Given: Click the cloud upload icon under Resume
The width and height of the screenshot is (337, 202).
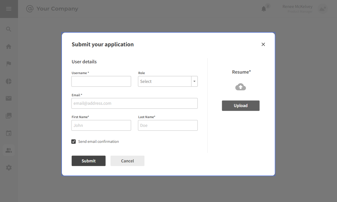Looking at the screenshot, I should (240, 87).
